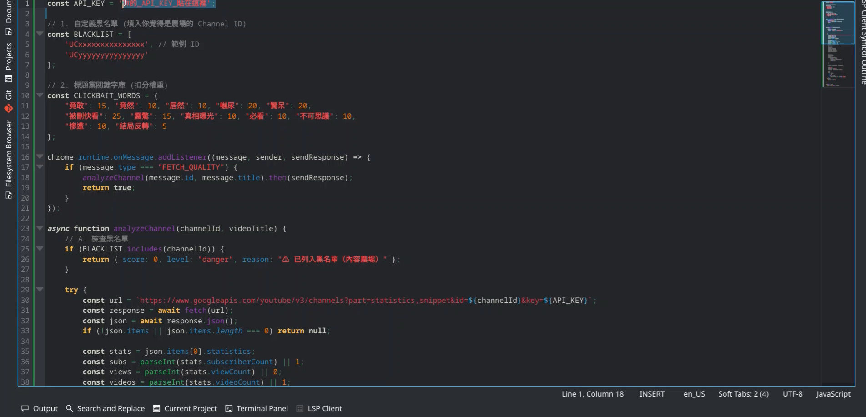Image resolution: width=866 pixels, height=417 pixels.
Task: Collapse the CLICKBAIT_WORDS object fold
Action: [40, 95]
